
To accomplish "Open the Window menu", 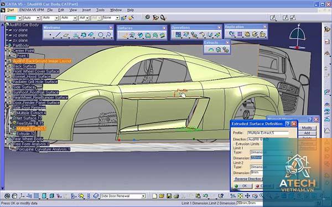I will (116, 10).
